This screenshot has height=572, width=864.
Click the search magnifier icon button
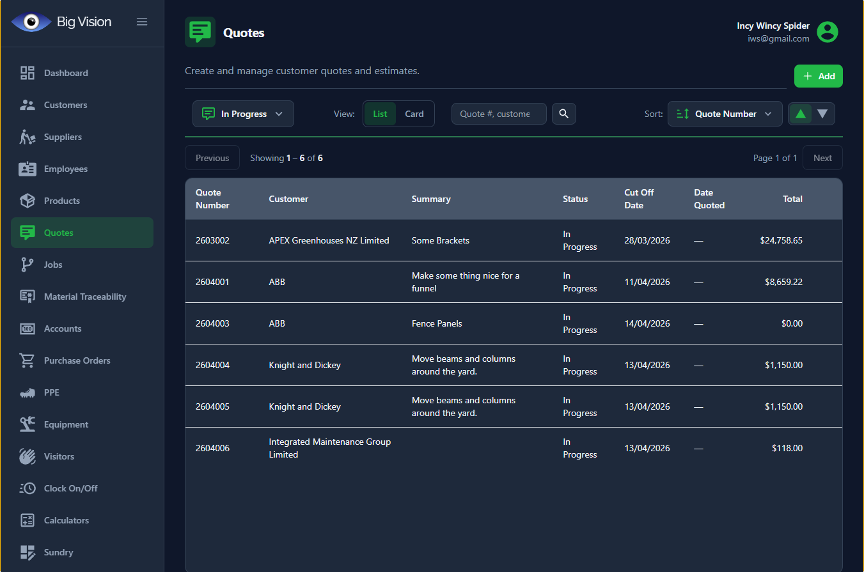[563, 114]
